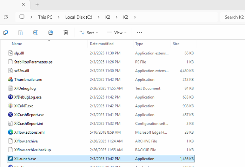Click the XiLaunch.exe rocket icon

tap(11, 159)
